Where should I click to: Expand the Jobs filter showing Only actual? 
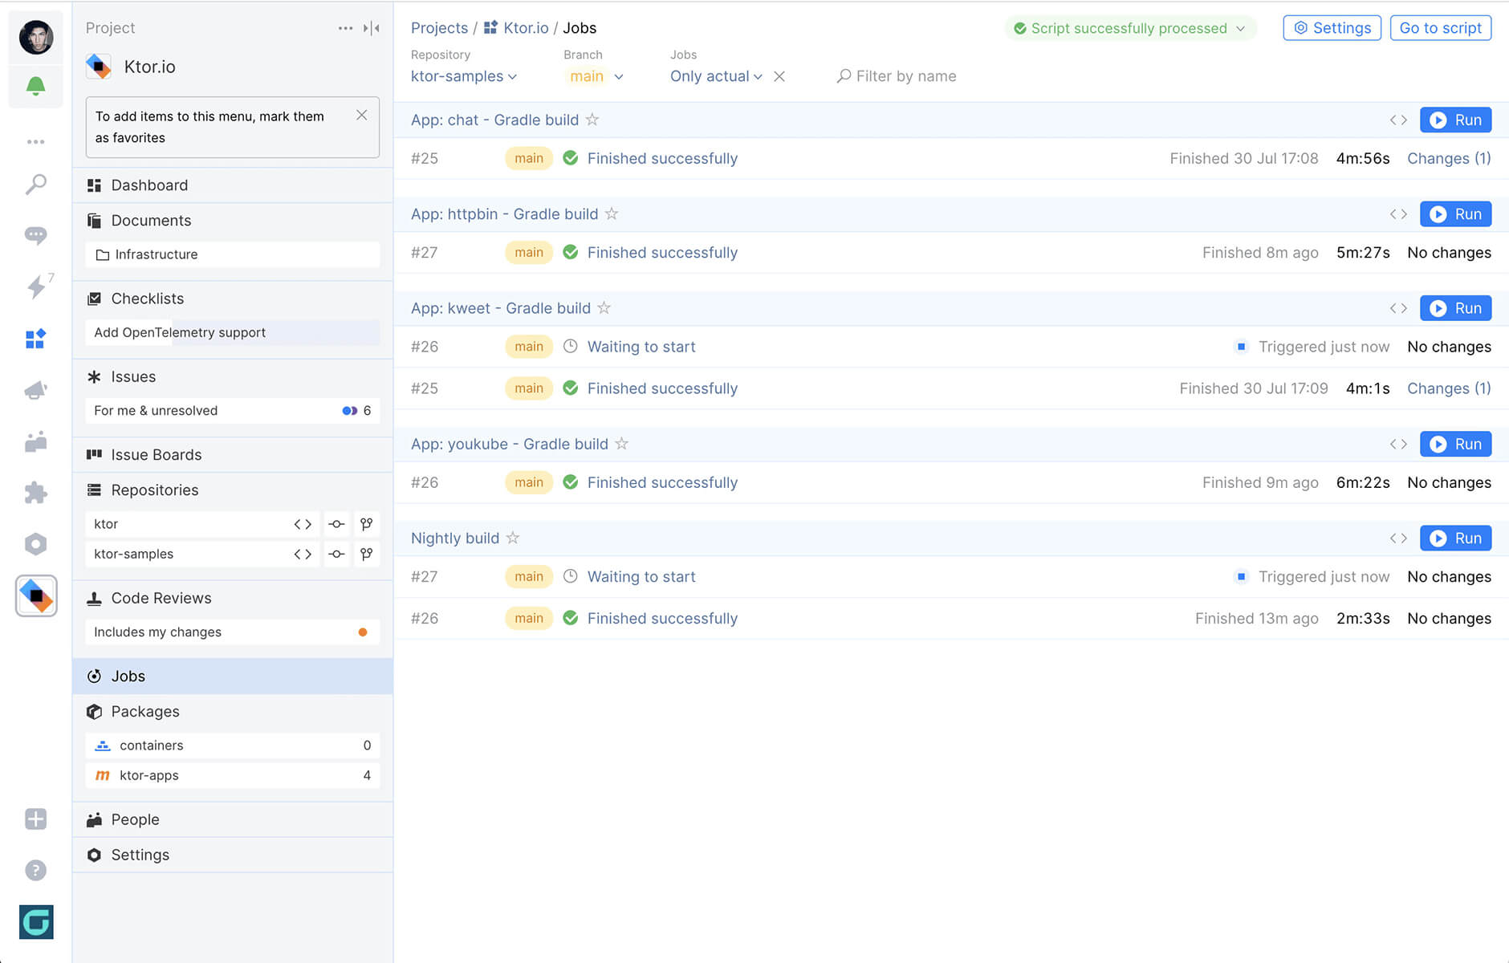click(715, 76)
